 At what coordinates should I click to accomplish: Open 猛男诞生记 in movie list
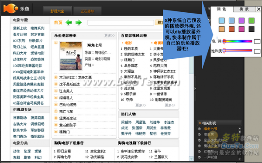point(68,118)
